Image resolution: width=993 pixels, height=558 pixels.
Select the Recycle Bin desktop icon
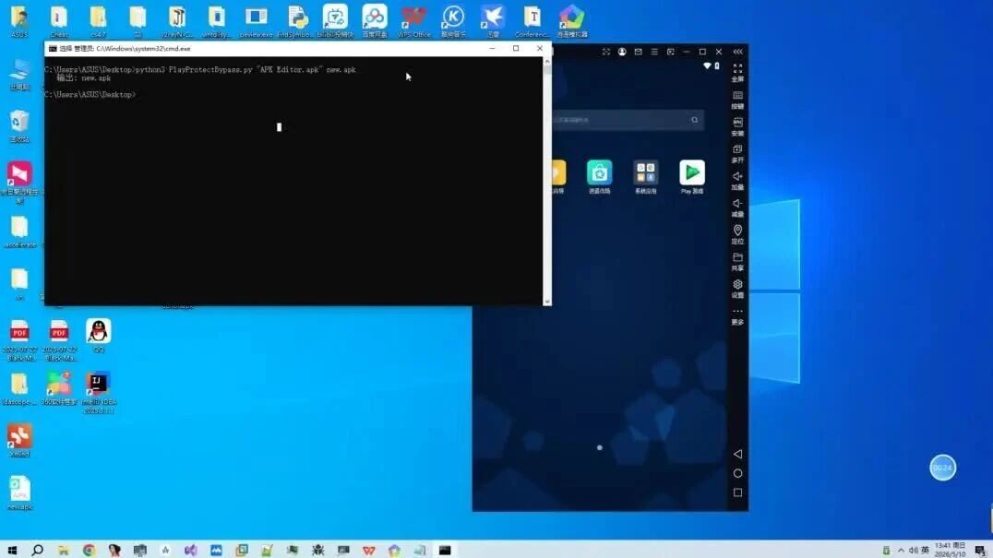pyautogui.click(x=19, y=126)
